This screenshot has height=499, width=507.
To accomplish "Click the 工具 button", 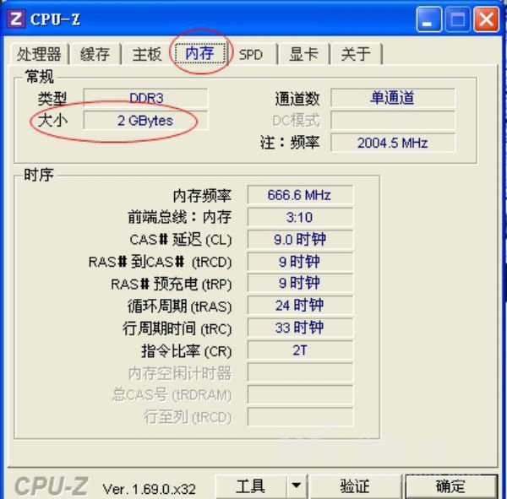I will point(251,486).
